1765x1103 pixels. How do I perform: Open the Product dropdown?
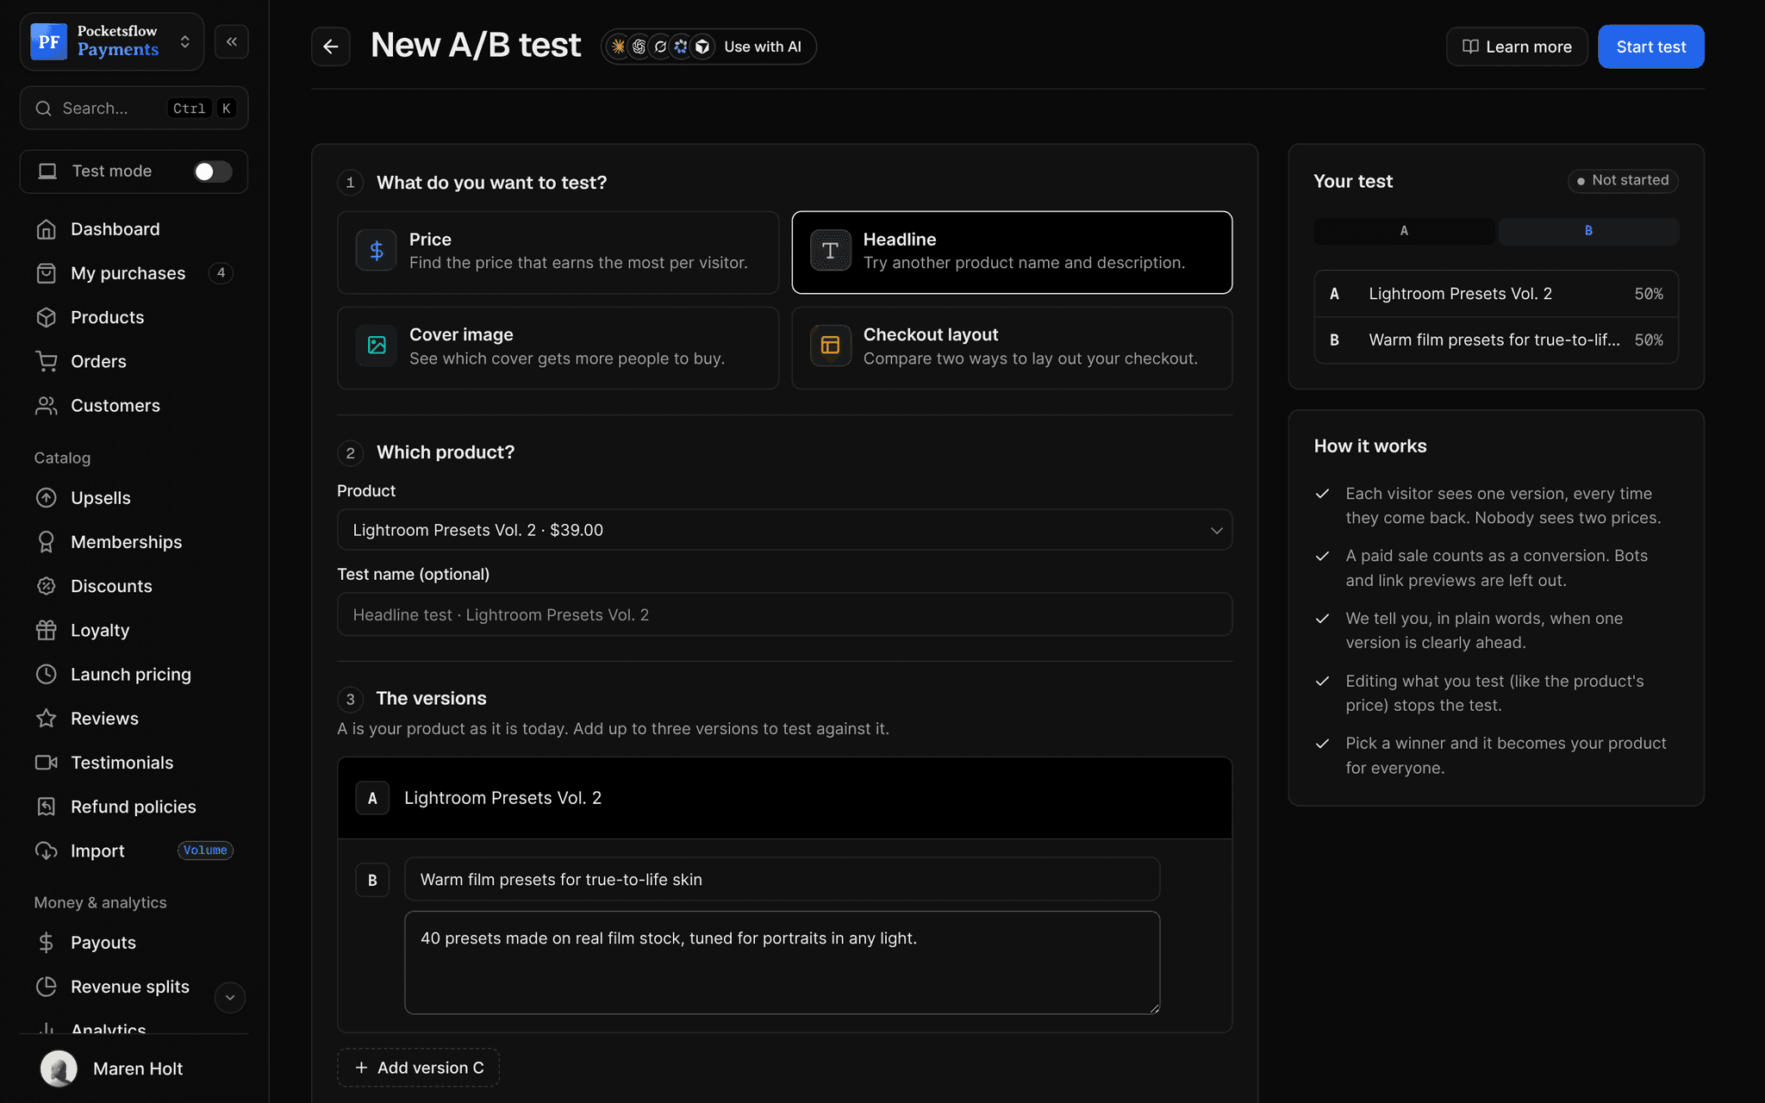click(784, 530)
